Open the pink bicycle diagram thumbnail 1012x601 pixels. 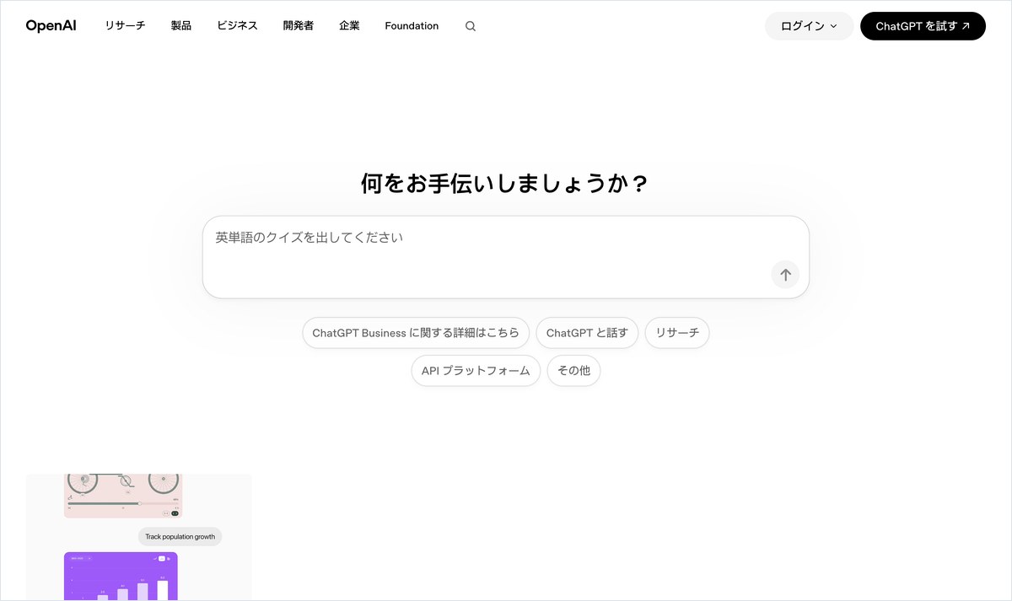click(123, 496)
